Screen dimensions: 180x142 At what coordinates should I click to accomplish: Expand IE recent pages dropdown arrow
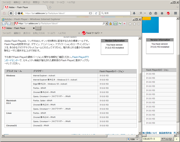(13, 24)
